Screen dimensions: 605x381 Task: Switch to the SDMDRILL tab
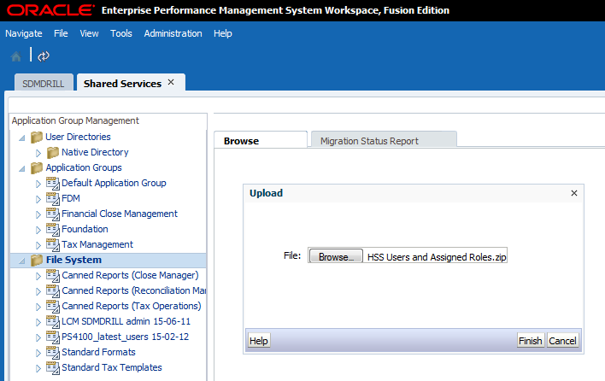pyautogui.click(x=43, y=84)
